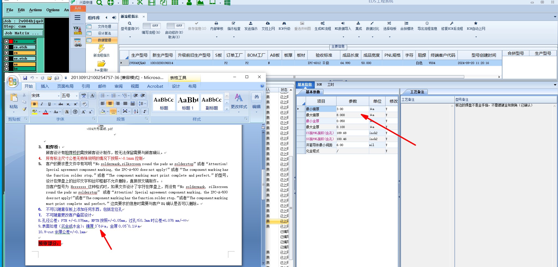This screenshot has height=267, width=558.
Task: Switch to the 工时 tab in EDS panel
Action: pyautogui.click(x=330, y=85)
